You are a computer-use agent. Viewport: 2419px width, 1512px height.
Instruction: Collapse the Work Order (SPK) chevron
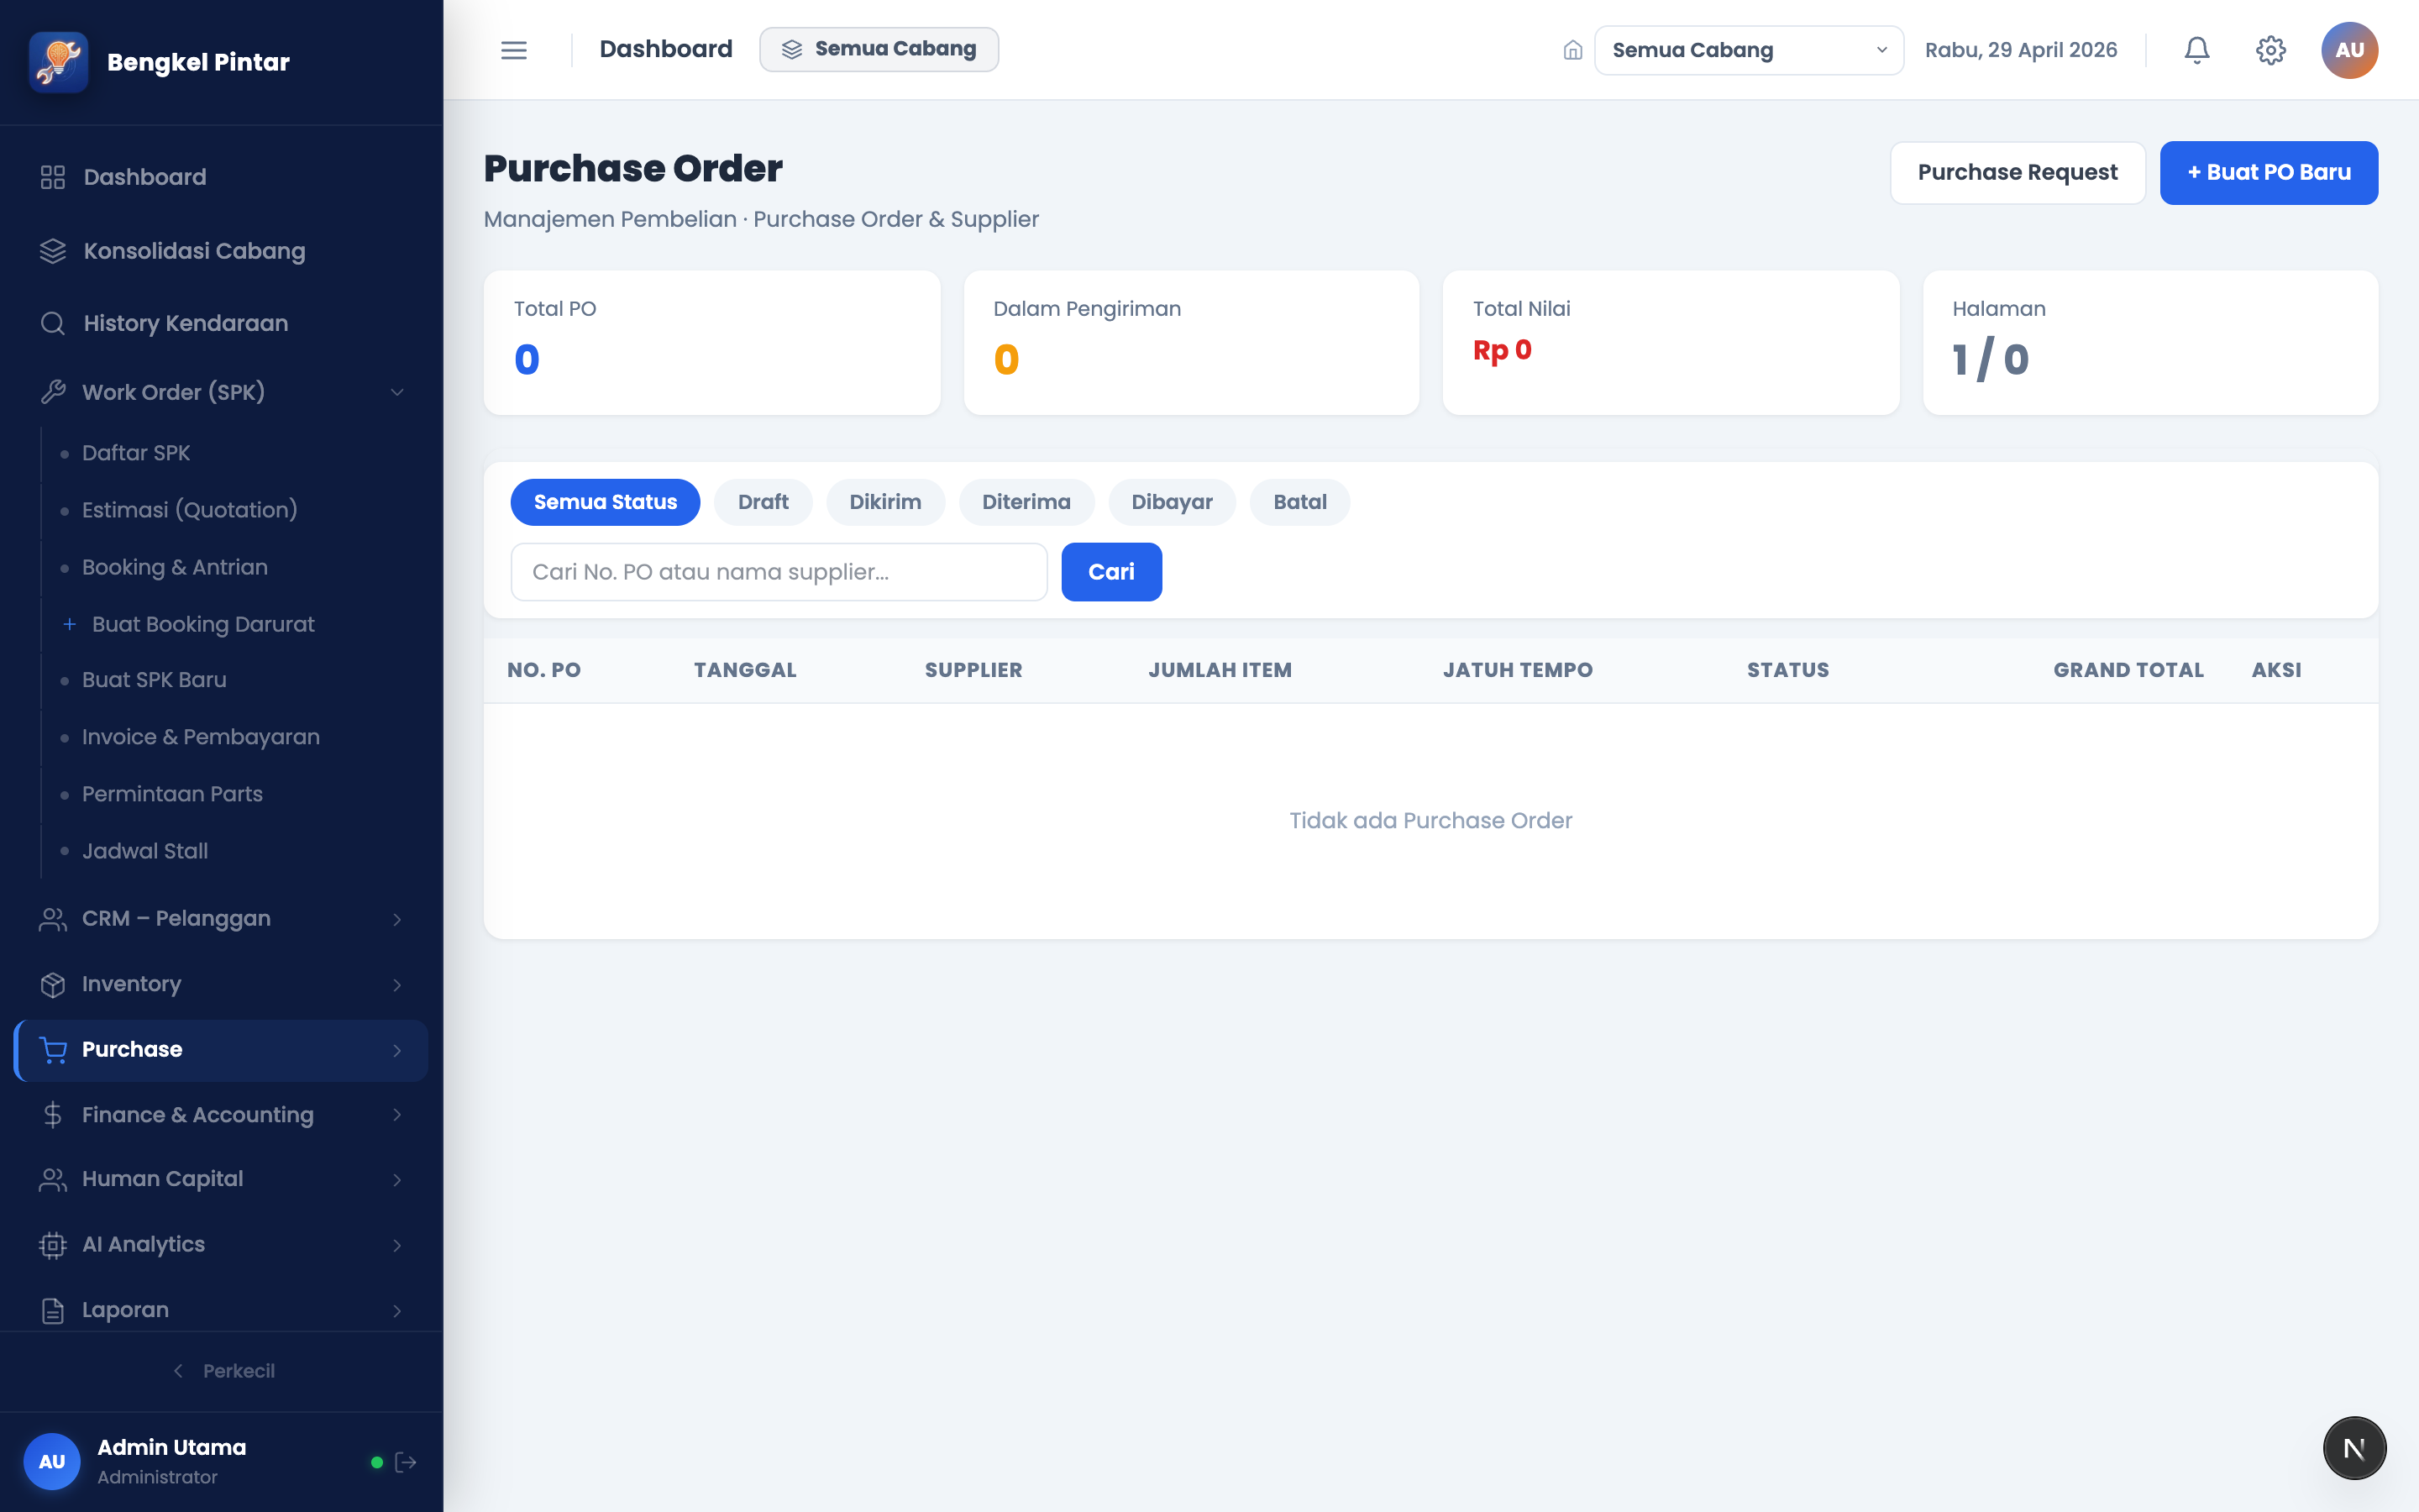(x=396, y=392)
